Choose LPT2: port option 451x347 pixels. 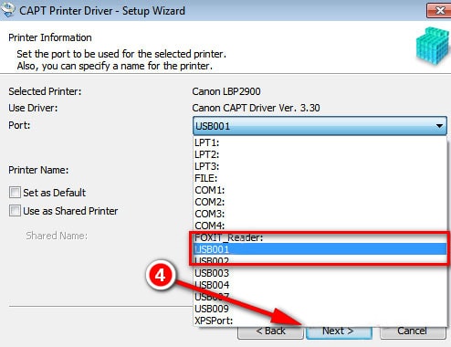[x=320, y=154]
